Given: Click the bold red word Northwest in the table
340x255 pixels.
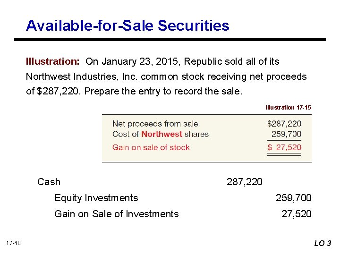Looking at the screenshot, I should 161,134.
